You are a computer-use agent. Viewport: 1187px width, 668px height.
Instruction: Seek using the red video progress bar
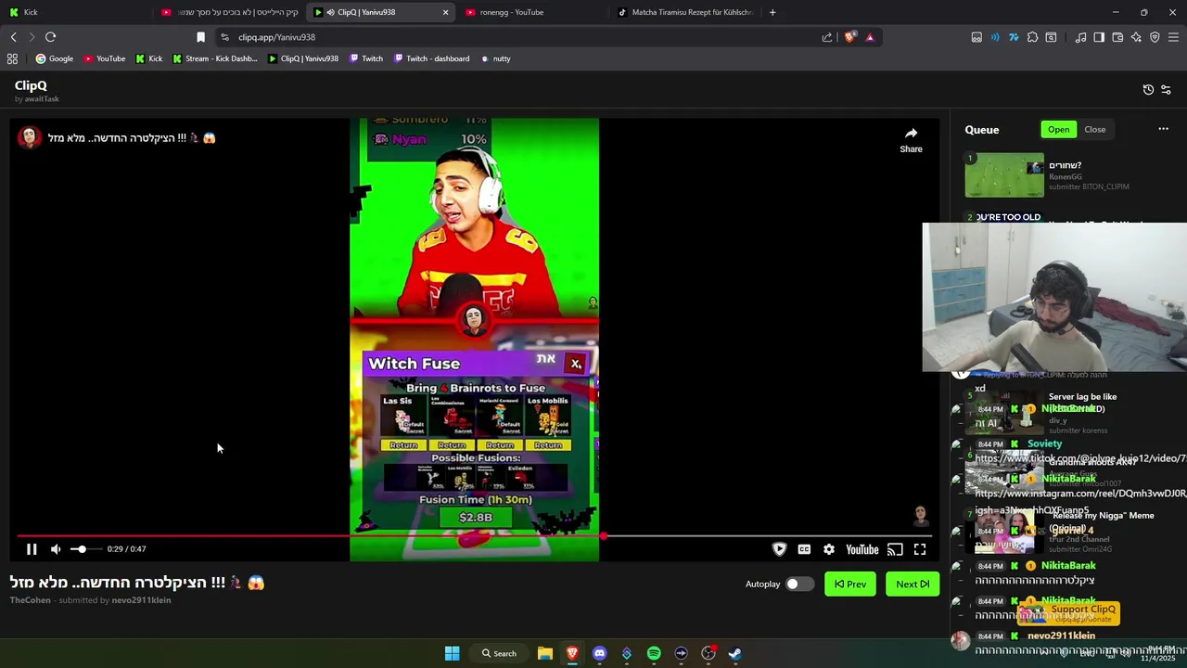[x=474, y=536]
